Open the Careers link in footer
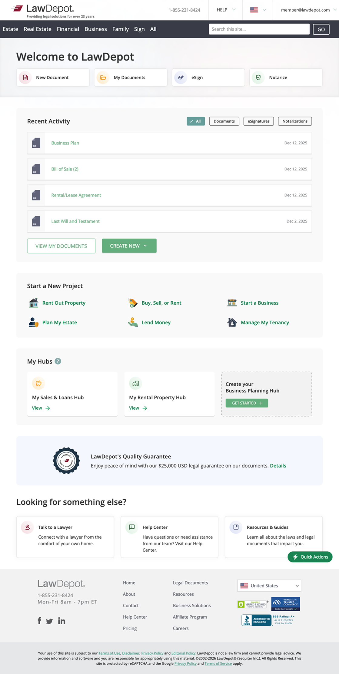339x674 pixels. click(x=181, y=628)
